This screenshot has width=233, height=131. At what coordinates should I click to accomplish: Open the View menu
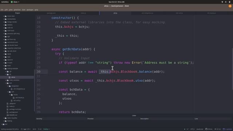coord(11,10)
